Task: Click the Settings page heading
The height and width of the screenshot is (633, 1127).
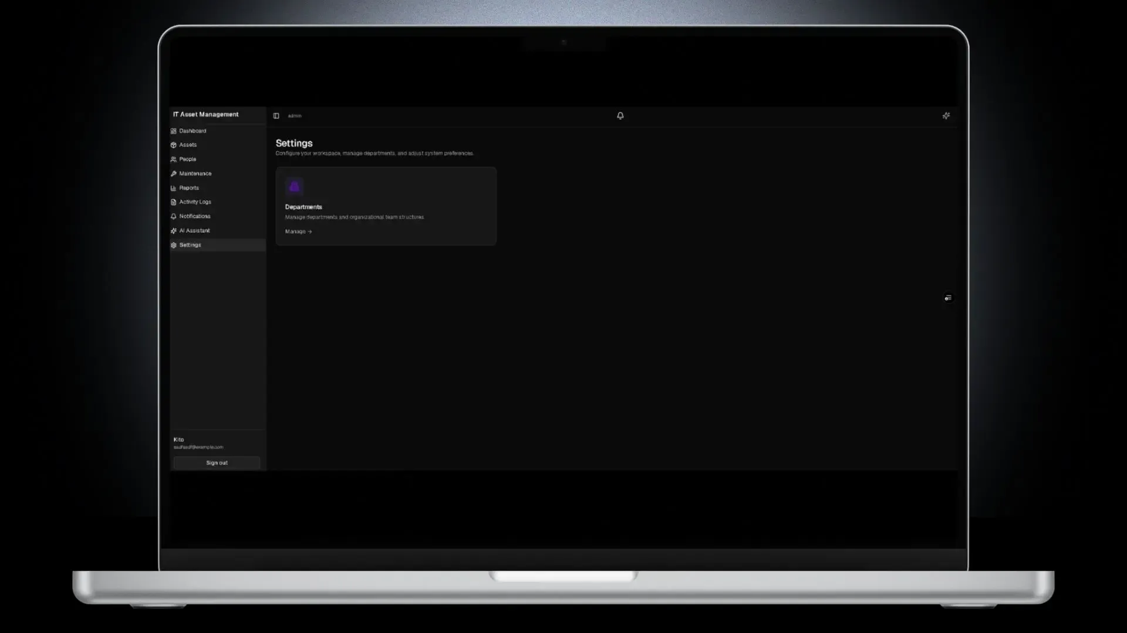Action: pyautogui.click(x=294, y=144)
